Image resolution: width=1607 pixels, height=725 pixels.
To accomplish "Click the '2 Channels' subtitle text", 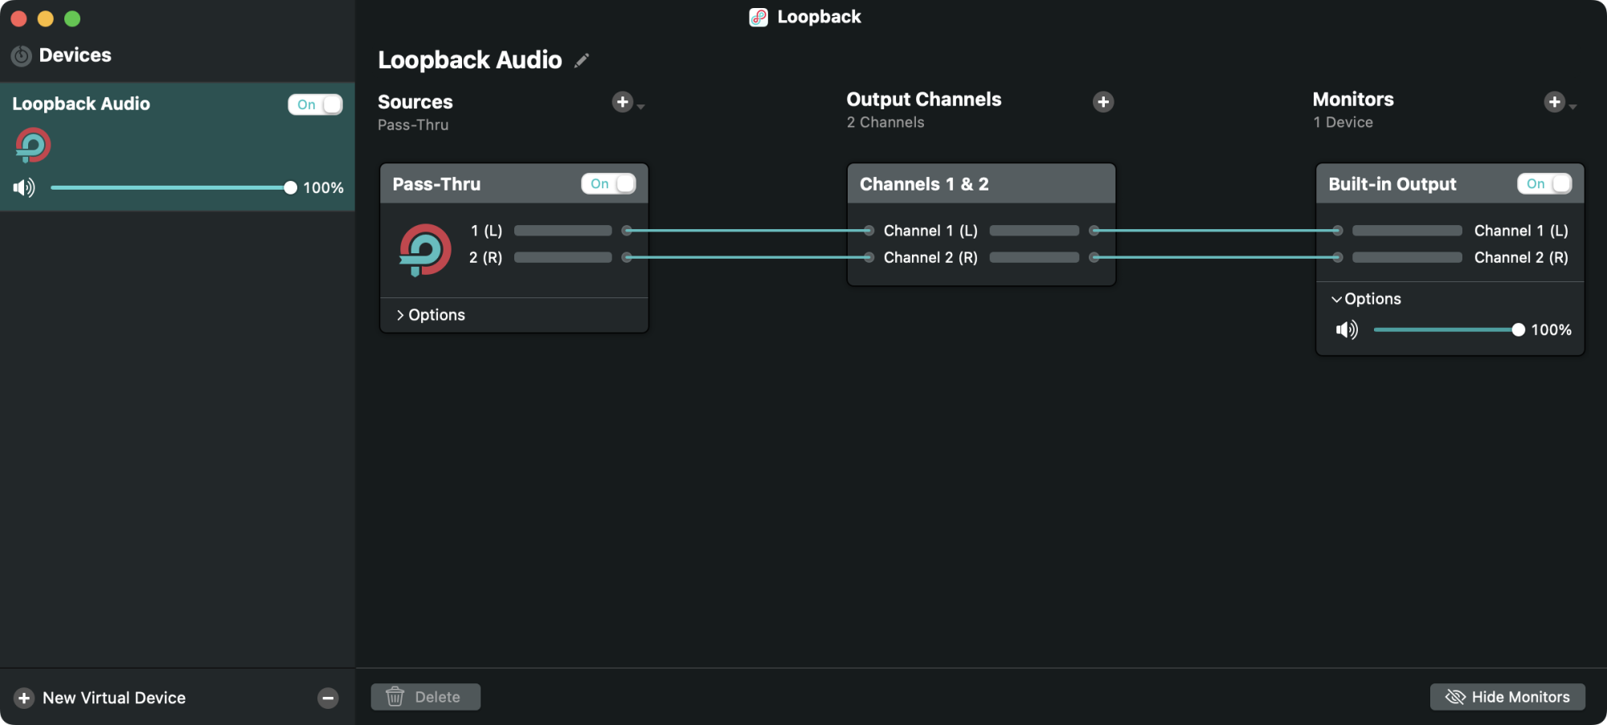I will click(885, 122).
